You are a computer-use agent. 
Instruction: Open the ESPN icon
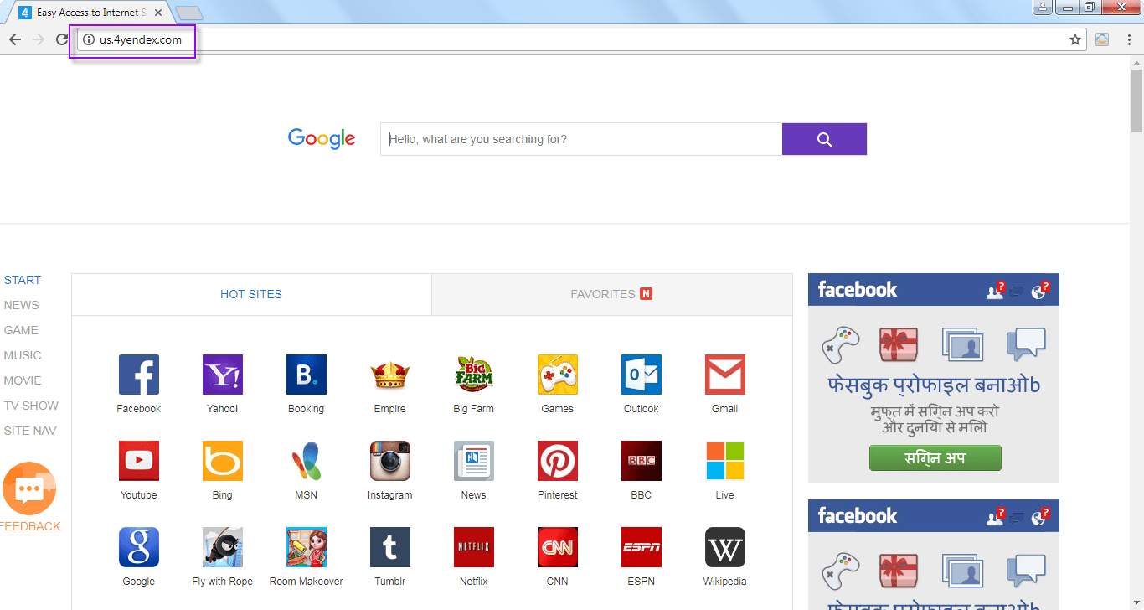coord(642,547)
